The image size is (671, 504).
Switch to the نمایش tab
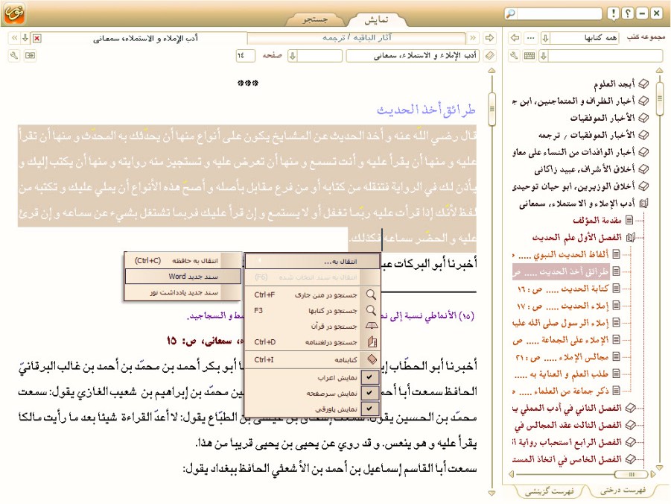[376, 19]
